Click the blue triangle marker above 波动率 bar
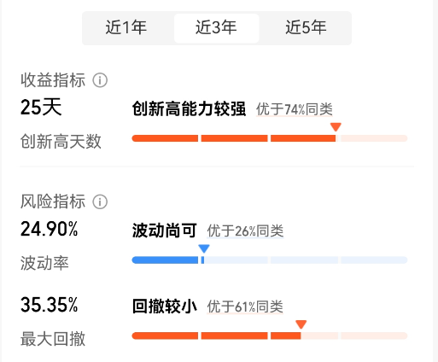The image size is (438, 362). 204,248
